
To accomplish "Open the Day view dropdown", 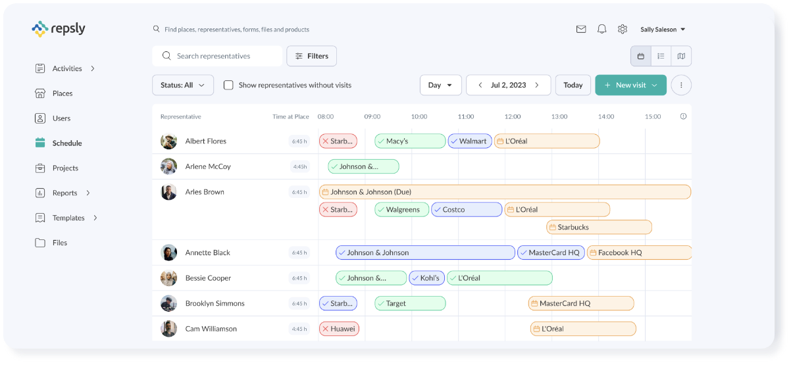I will coord(440,85).
